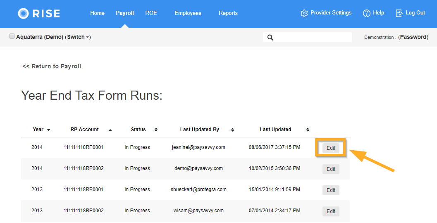Viewport: 437px width, 223px height.
Task: Sort by Status column arrows
Action: pyautogui.click(x=156, y=129)
